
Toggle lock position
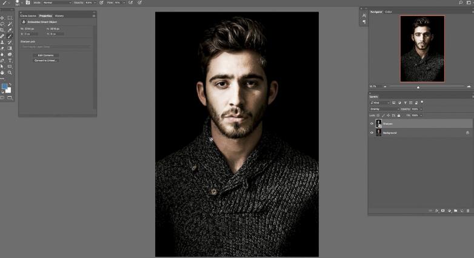coord(389,116)
